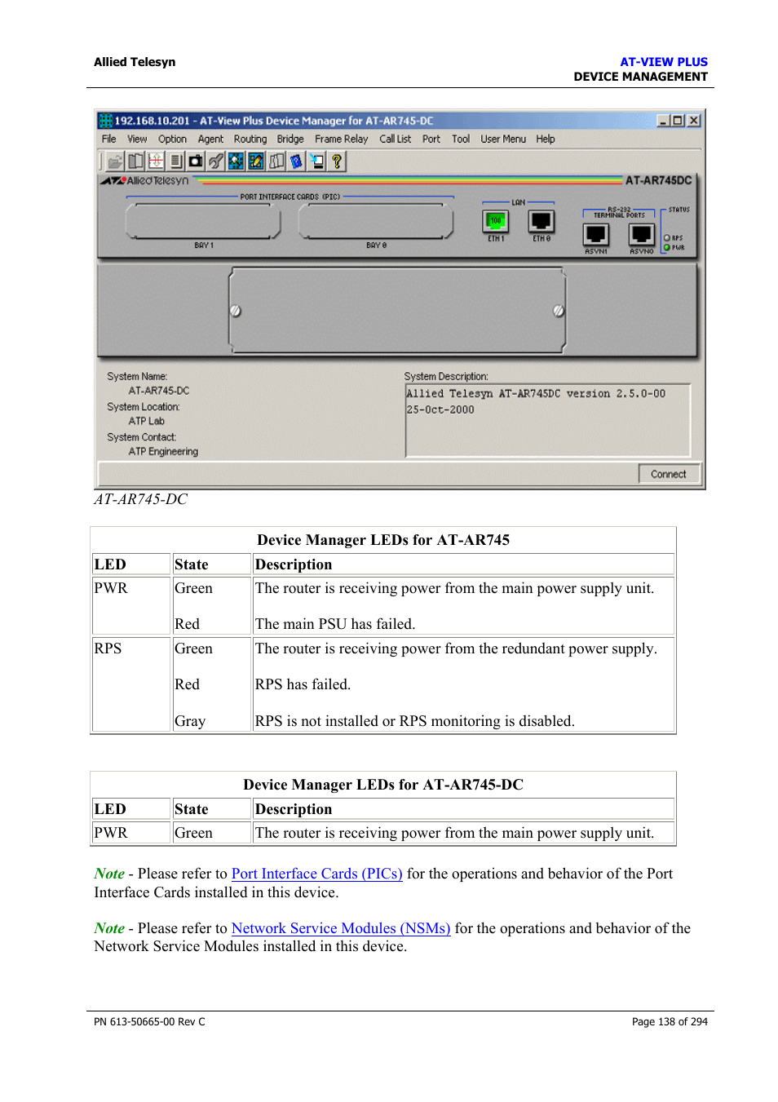This screenshot has height=1102, width=778.
Task: Click the ATP Engineering system contact value
Action: click(163, 452)
